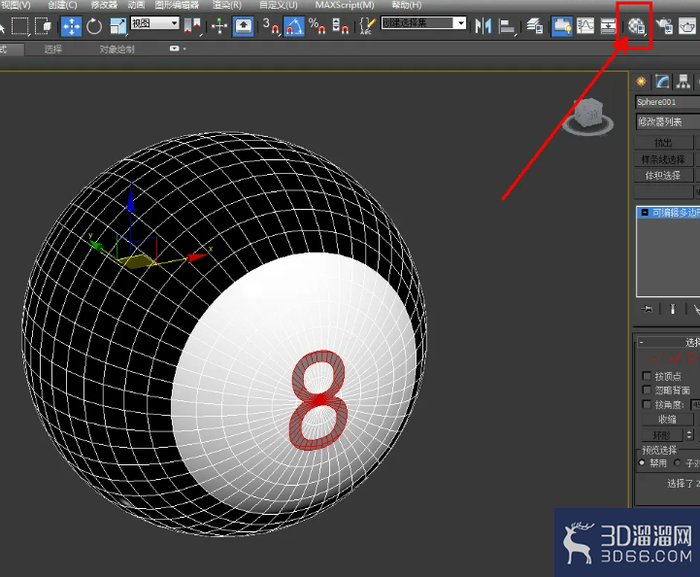Select the 子对象 preview radio button
Viewport: 700px width, 577px height.
pyautogui.click(x=678, y=462)
